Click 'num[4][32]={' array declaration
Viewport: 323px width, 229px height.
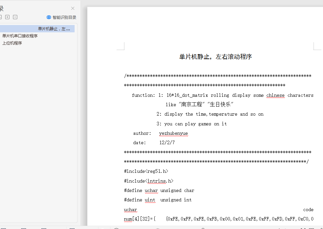140,219
